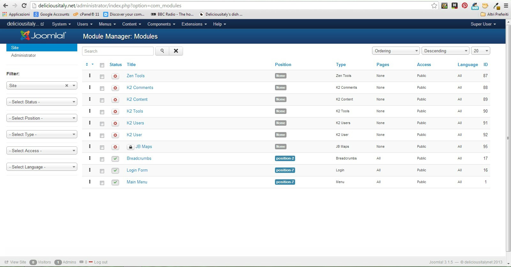The image size is (511, 267).
Task: Click the Pinterest extension icon
Action: (x=465, y=5)
